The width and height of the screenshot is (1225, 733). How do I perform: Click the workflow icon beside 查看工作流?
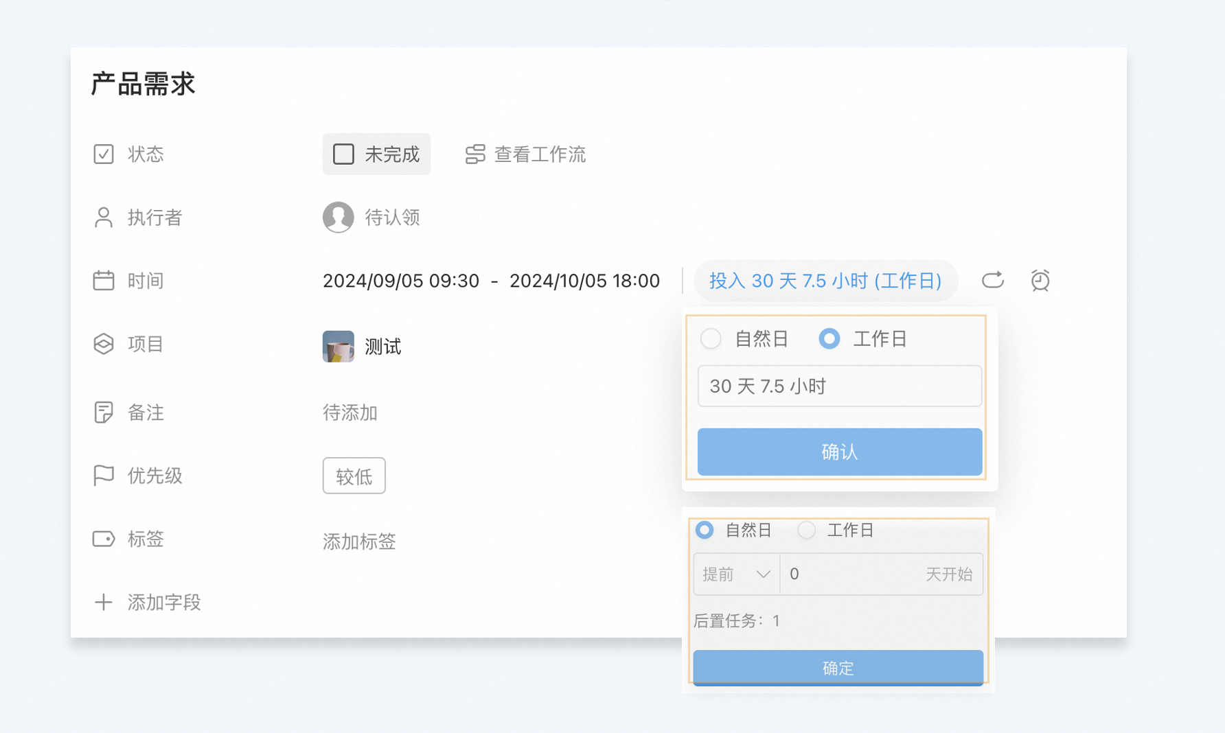point(475,154)
